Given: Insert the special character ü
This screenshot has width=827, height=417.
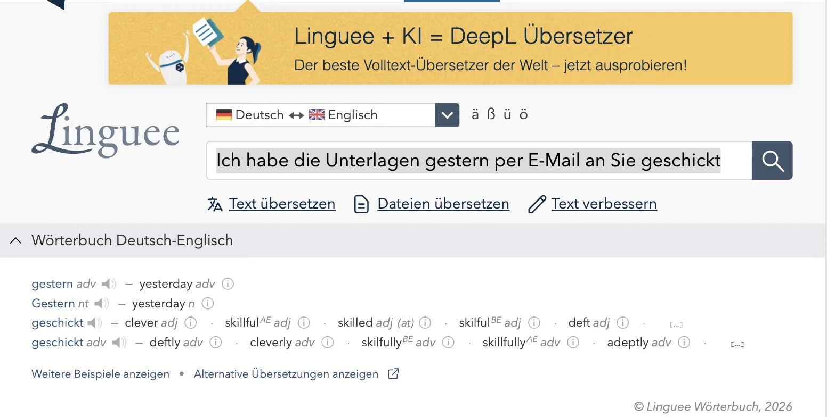Looking at the screenshot, I should (x=507, y=114).
